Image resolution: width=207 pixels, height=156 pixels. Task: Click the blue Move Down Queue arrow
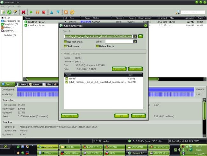coord(58,12)
